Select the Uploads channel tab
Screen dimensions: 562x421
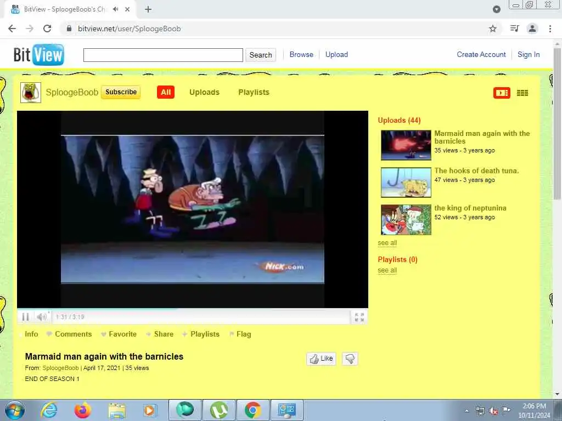coord(204,92)
